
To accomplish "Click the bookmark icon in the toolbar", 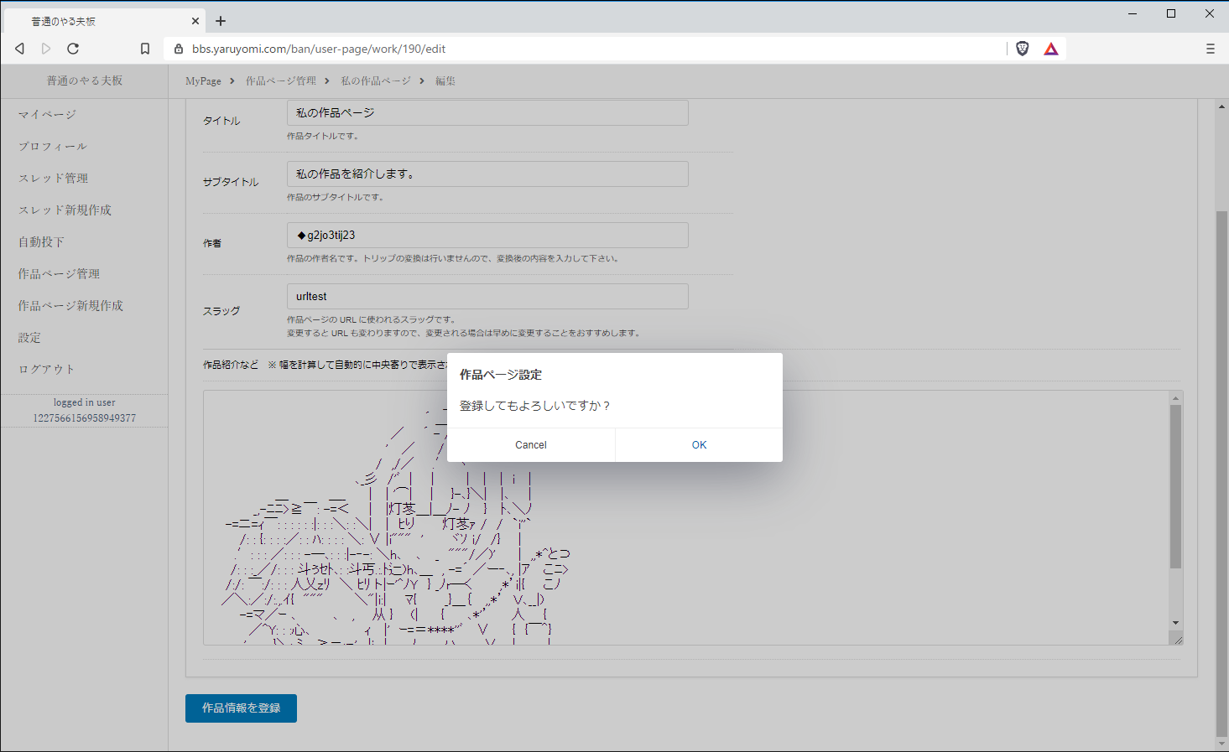I will coord(144,49).
